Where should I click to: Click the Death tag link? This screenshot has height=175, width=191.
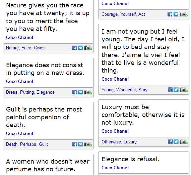[12, 144]
